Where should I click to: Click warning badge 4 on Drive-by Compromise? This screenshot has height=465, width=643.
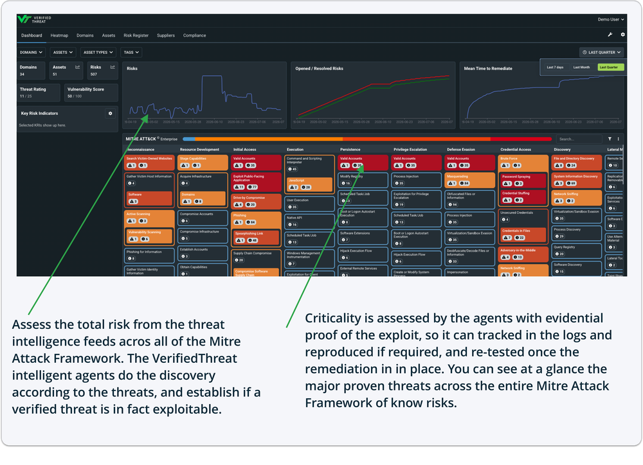pyautogui.click(x=239, y=205)
